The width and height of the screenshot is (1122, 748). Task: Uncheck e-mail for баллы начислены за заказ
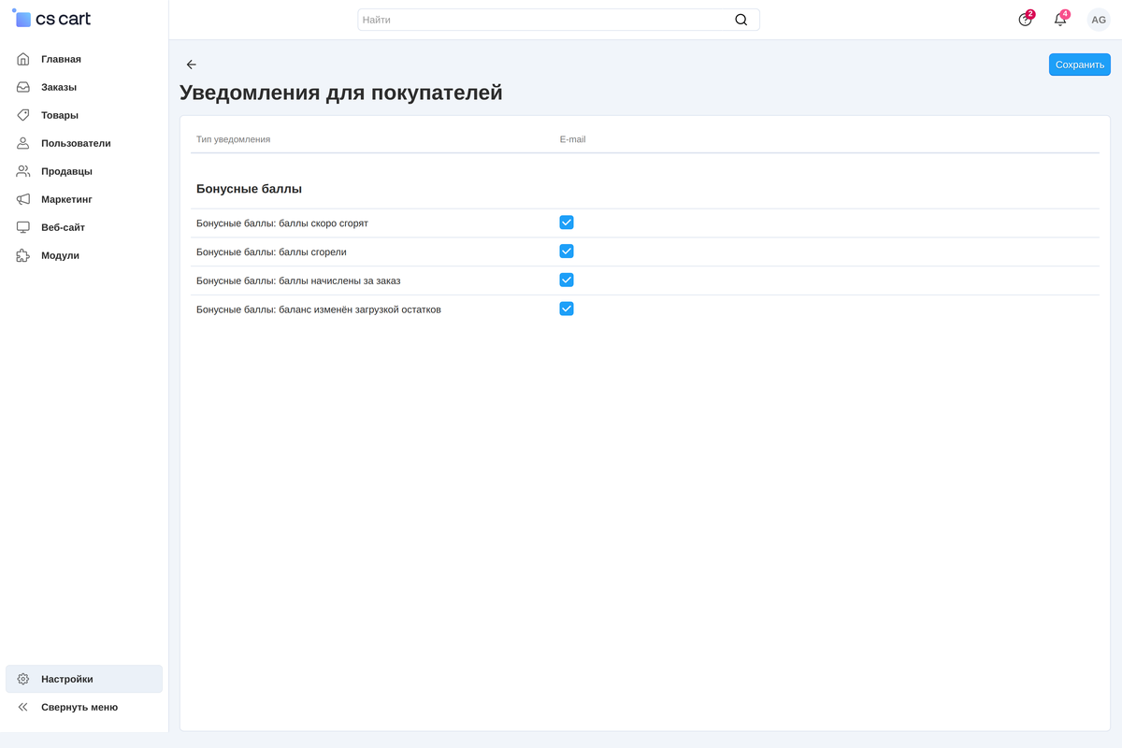(567, 280)
